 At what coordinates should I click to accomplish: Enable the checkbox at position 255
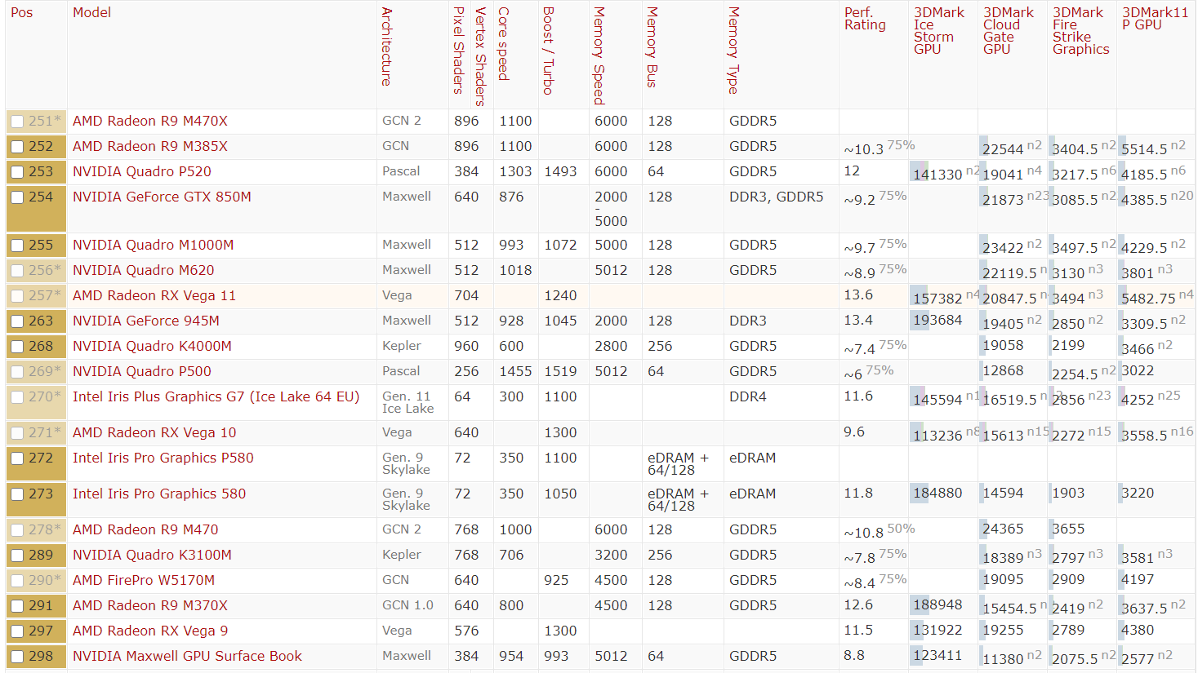[x=17, y=246]
